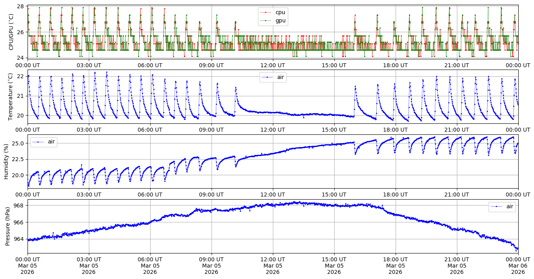Viewport: 534px width, 279px height.
Task: Click "06:00 UT Mar 05" tick below Pressure plot
Action: tap(150, 266)
